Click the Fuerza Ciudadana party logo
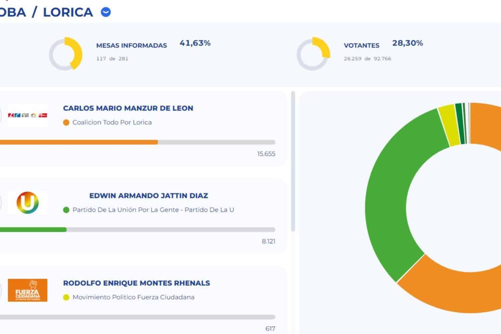 pos(28,290)
